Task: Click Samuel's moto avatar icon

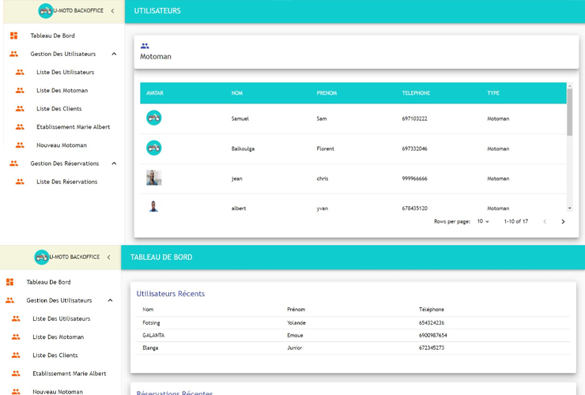Action: [x=153, y=118]
